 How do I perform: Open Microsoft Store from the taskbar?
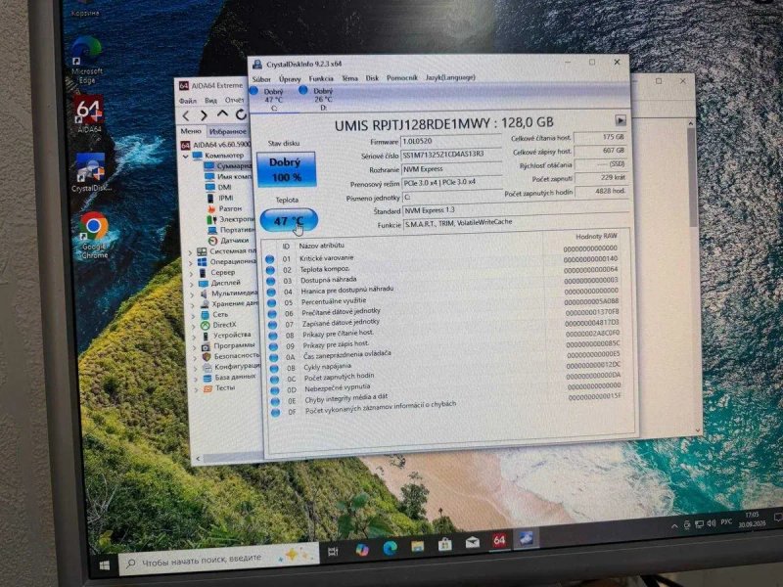point(445,544)
